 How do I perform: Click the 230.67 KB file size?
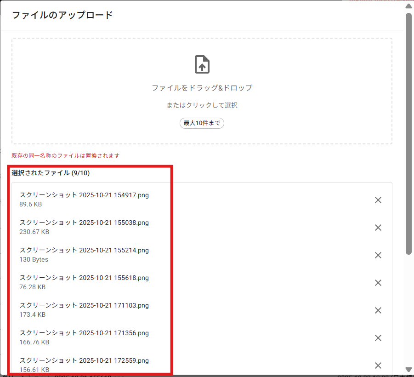34,232
